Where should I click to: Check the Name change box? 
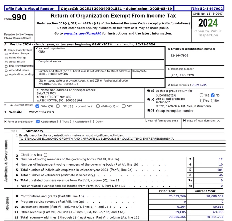6,58
